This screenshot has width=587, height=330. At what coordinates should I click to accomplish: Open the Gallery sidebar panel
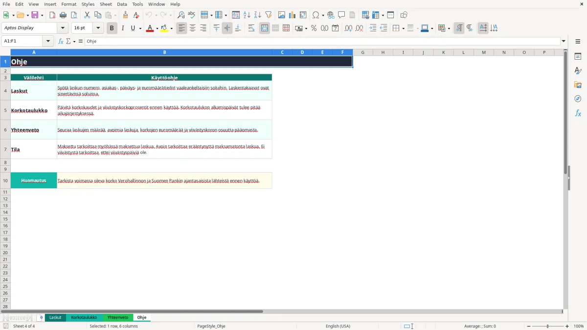[x=578, y=85]
